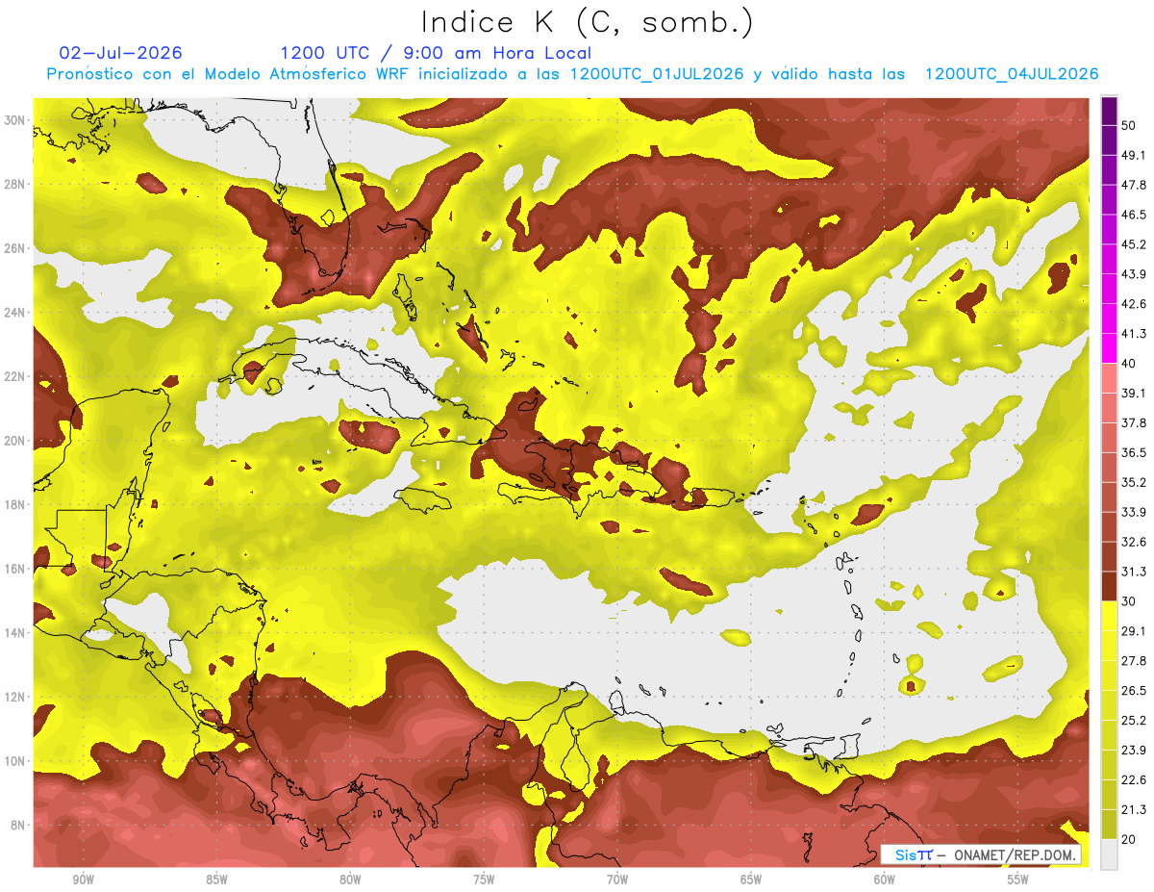Click the "30N" latitude label

tap(15, 120)
